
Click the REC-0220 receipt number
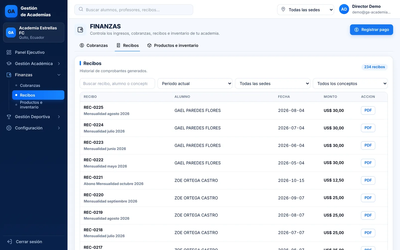point(93,195)
